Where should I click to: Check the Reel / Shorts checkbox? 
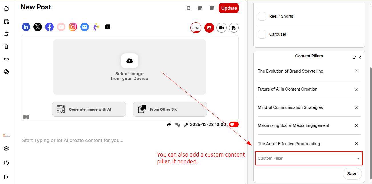click(x=262, y=16)
